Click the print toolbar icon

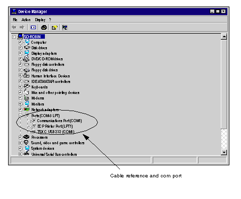44,27
